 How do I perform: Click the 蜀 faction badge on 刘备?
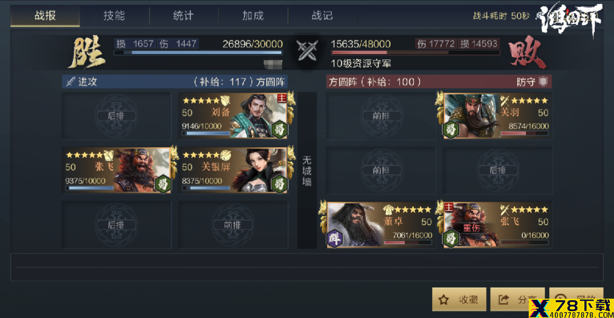280,129
